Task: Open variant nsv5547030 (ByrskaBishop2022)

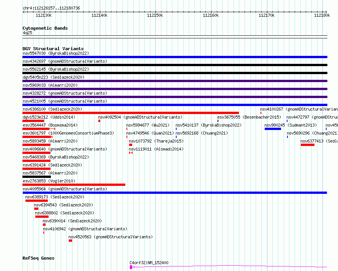Action: coord(56,53)
